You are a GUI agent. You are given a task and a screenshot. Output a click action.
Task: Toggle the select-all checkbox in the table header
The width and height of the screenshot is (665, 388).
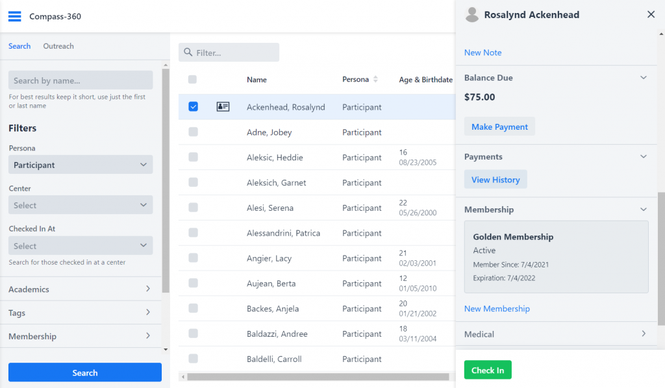tap(192, 79)
